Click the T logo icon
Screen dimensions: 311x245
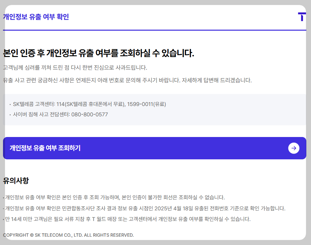click(x=302, y=17)
